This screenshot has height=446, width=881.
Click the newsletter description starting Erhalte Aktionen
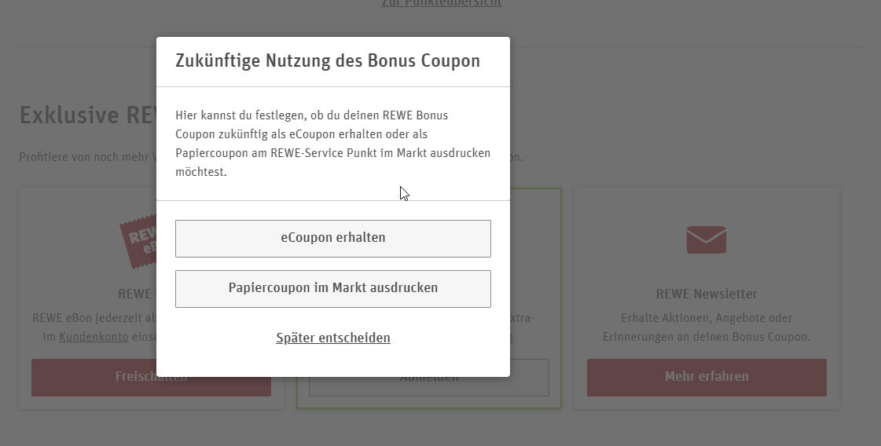[707, 327]
